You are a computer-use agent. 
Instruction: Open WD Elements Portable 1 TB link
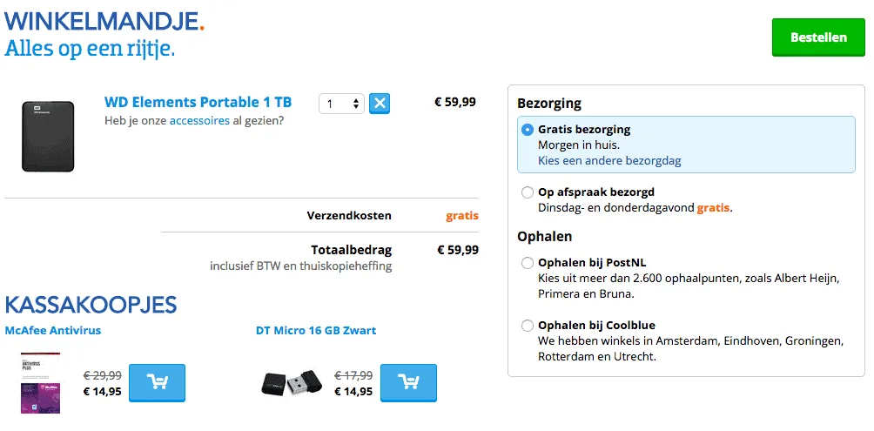(198, 103)
